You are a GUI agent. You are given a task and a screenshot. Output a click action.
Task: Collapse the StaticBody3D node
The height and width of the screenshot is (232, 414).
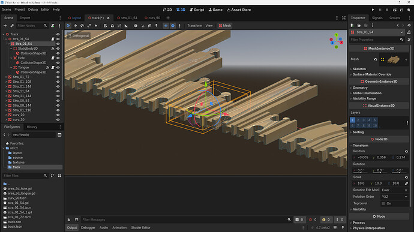[11, 49]
